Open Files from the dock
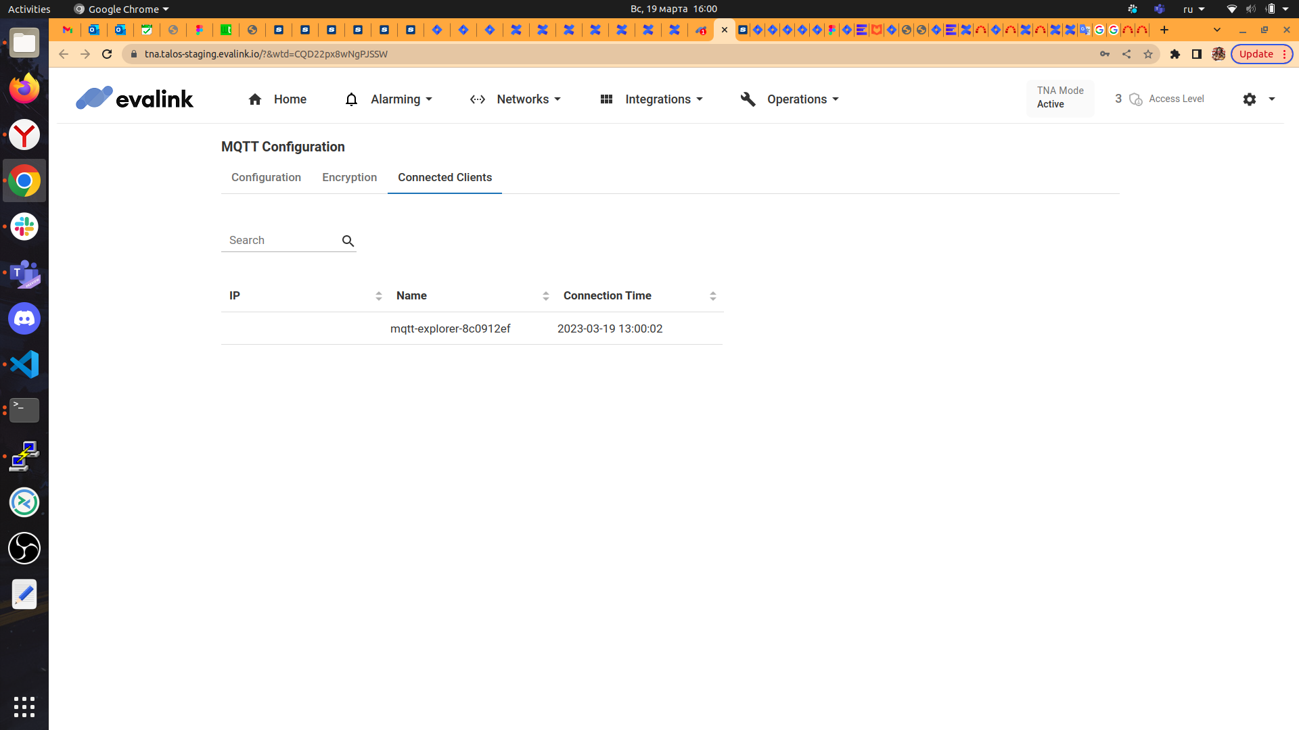 point(24,43)
